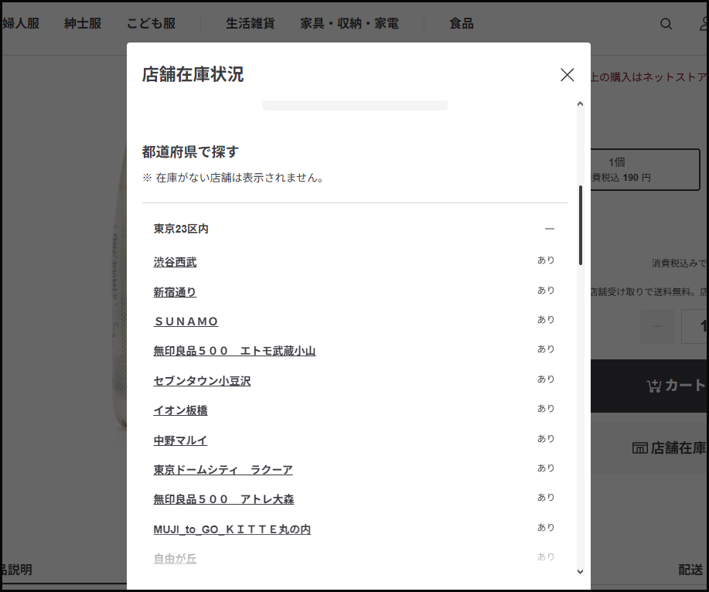709x592 pixels.
Task: Click the search magnifier icon
Action: [x=666, y=24]
